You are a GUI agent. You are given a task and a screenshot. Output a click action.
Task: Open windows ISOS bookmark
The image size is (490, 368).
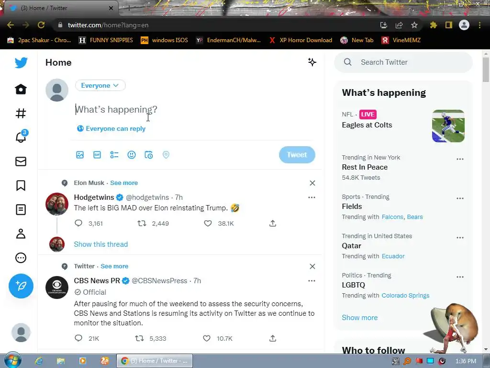pyautogui.click(x=165, y=40)
